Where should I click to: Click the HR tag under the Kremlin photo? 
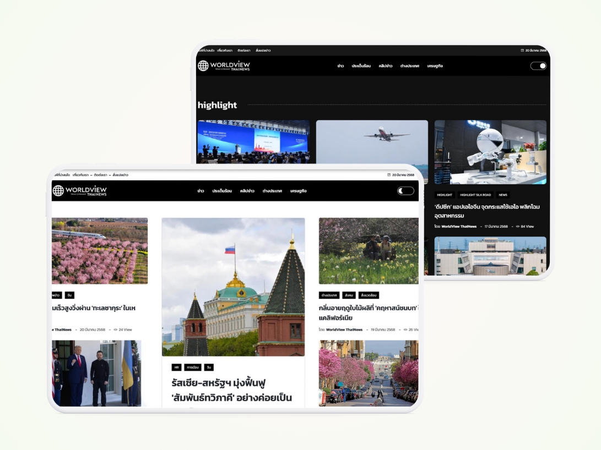(x=176, y=367)
